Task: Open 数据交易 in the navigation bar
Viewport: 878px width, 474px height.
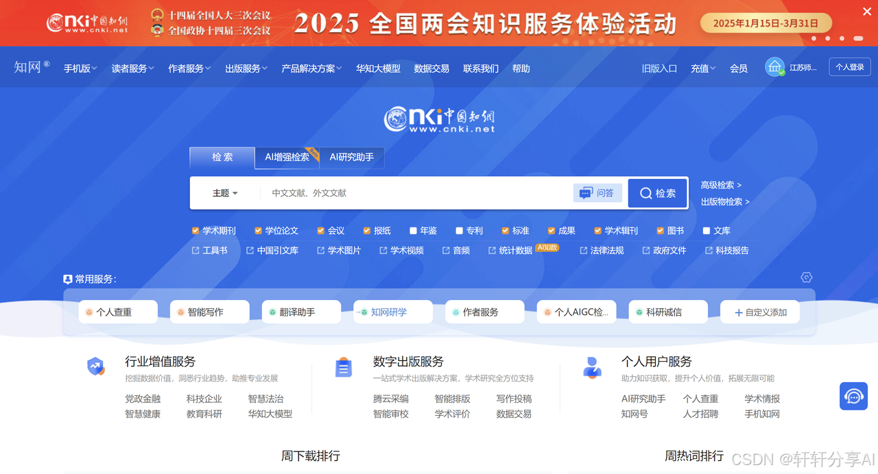Action: click(x=431, y=68)
